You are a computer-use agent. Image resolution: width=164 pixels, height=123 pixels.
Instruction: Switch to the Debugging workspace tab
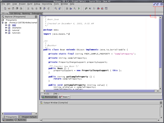click(x=37, y=14)
